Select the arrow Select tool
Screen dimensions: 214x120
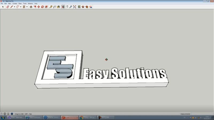3,7
